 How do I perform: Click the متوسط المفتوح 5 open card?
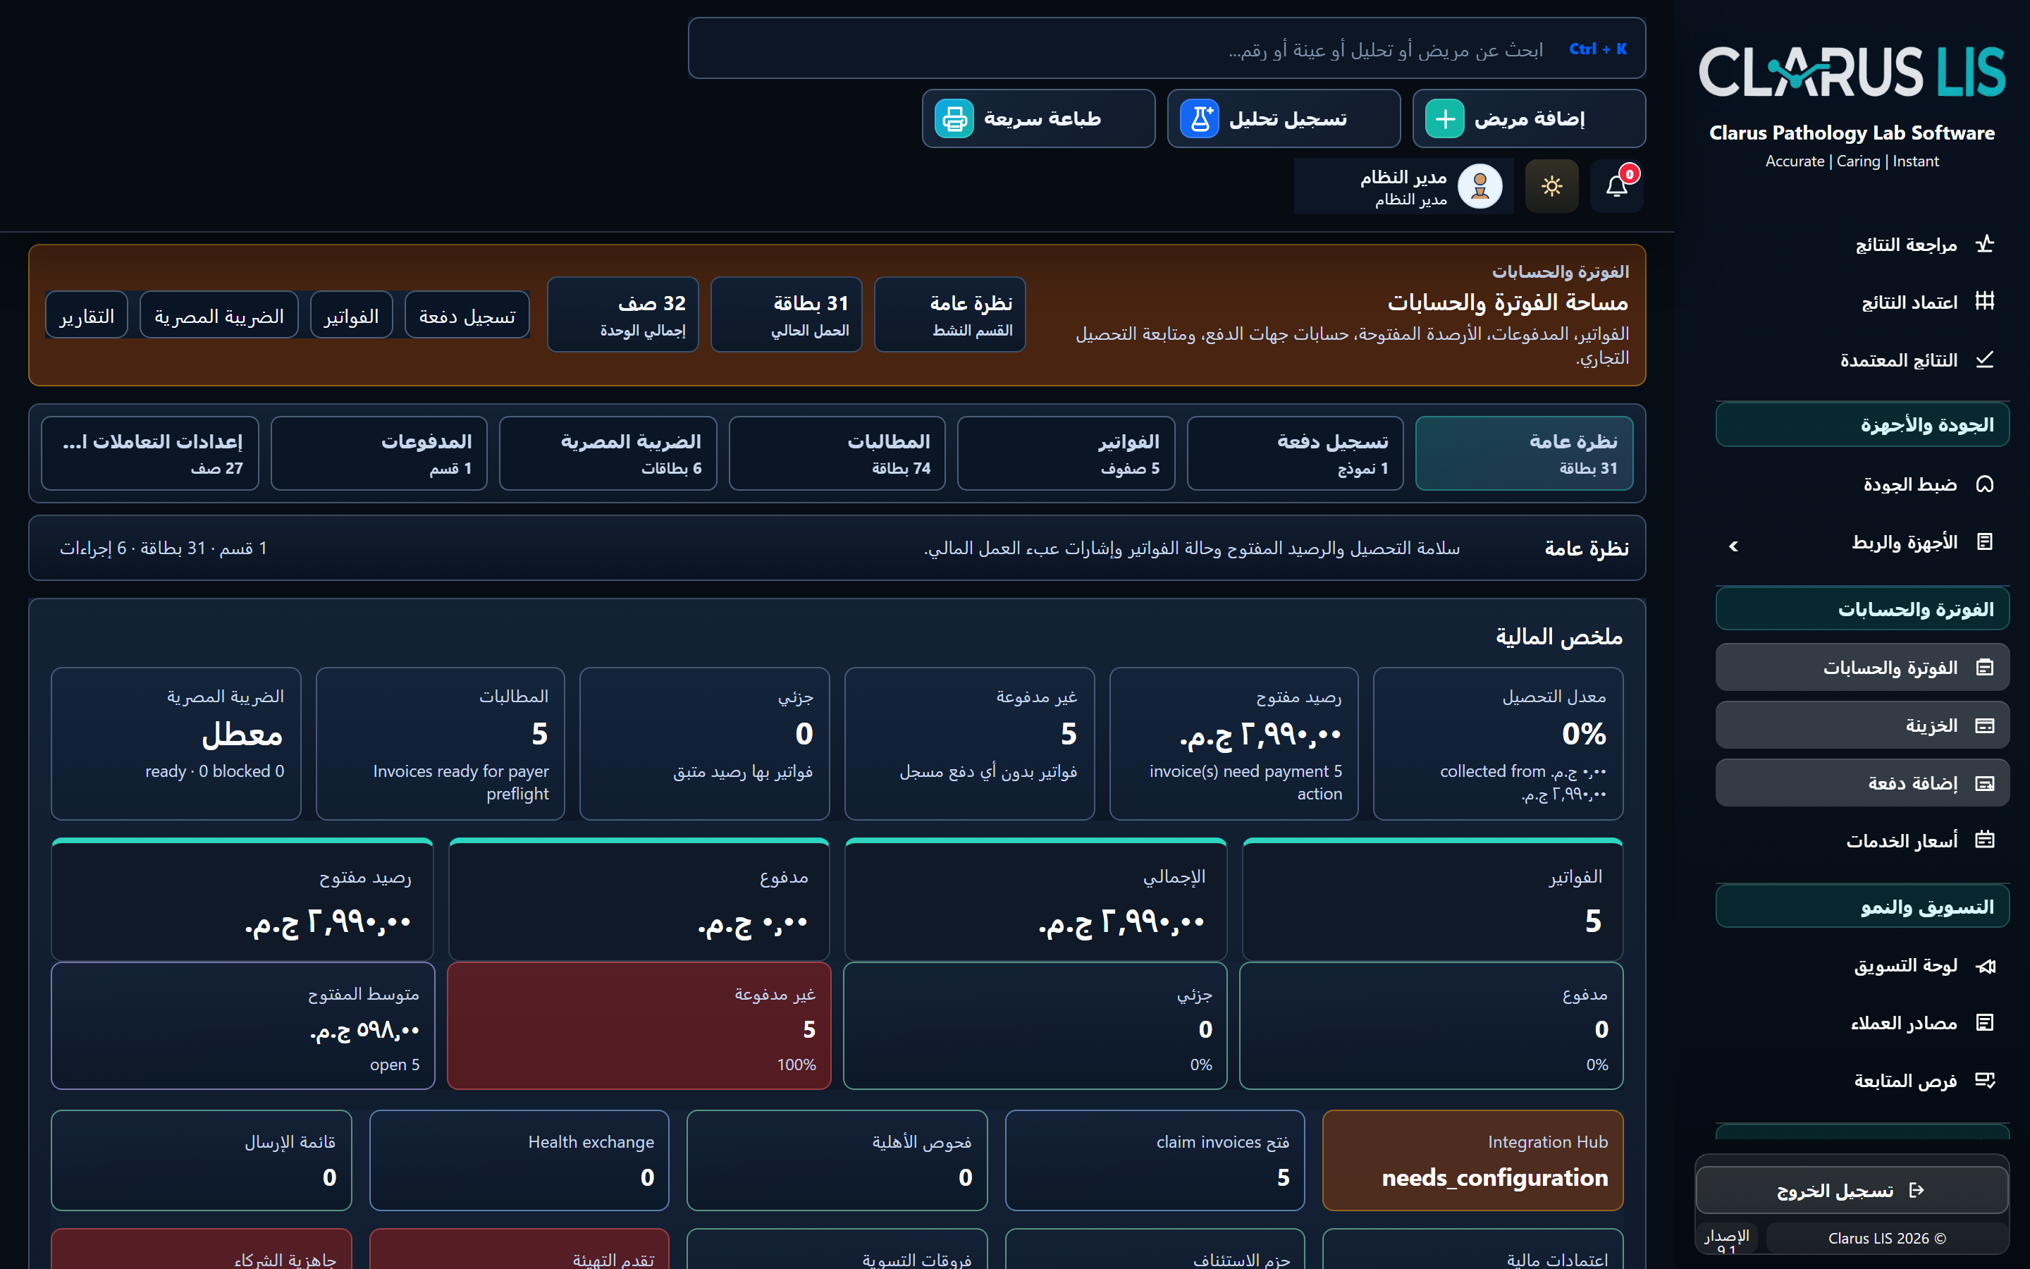pyautogui.click(x=243, y=1026)
